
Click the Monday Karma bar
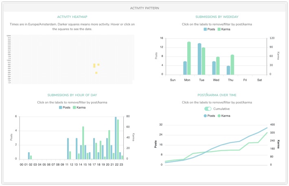[x=189, y=58]
